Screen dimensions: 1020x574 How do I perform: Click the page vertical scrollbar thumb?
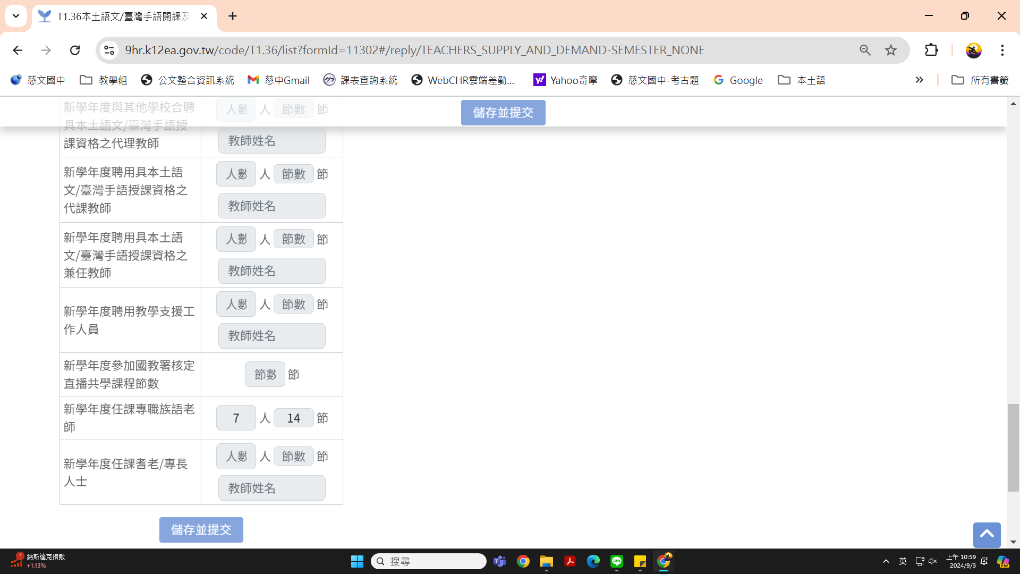coord(1013,448)
